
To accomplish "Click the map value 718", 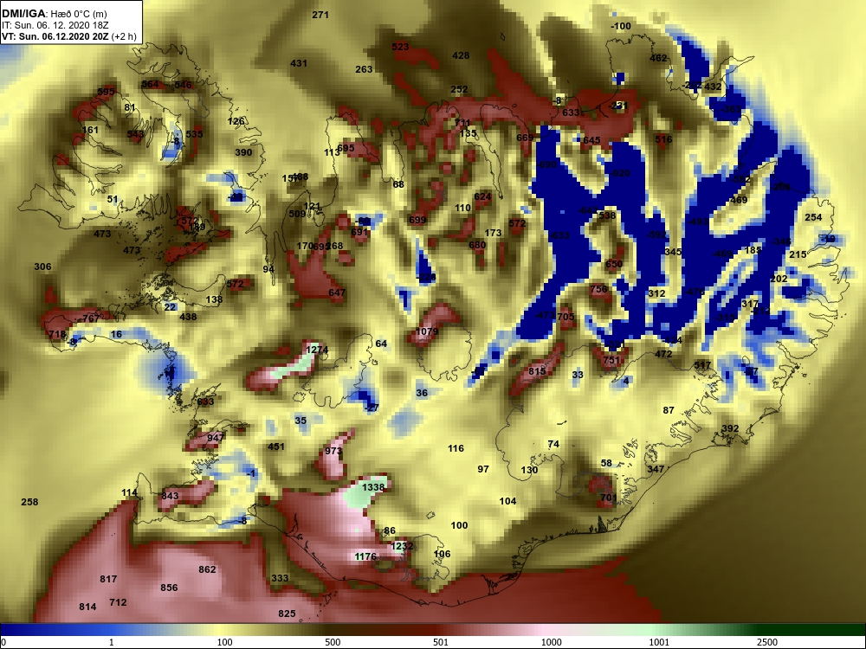I will pyautogui.click(x=57, y=334).
